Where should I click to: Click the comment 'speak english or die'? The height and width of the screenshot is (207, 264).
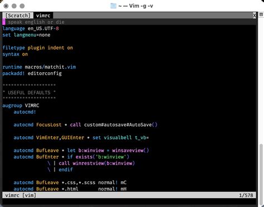(36, 22)
